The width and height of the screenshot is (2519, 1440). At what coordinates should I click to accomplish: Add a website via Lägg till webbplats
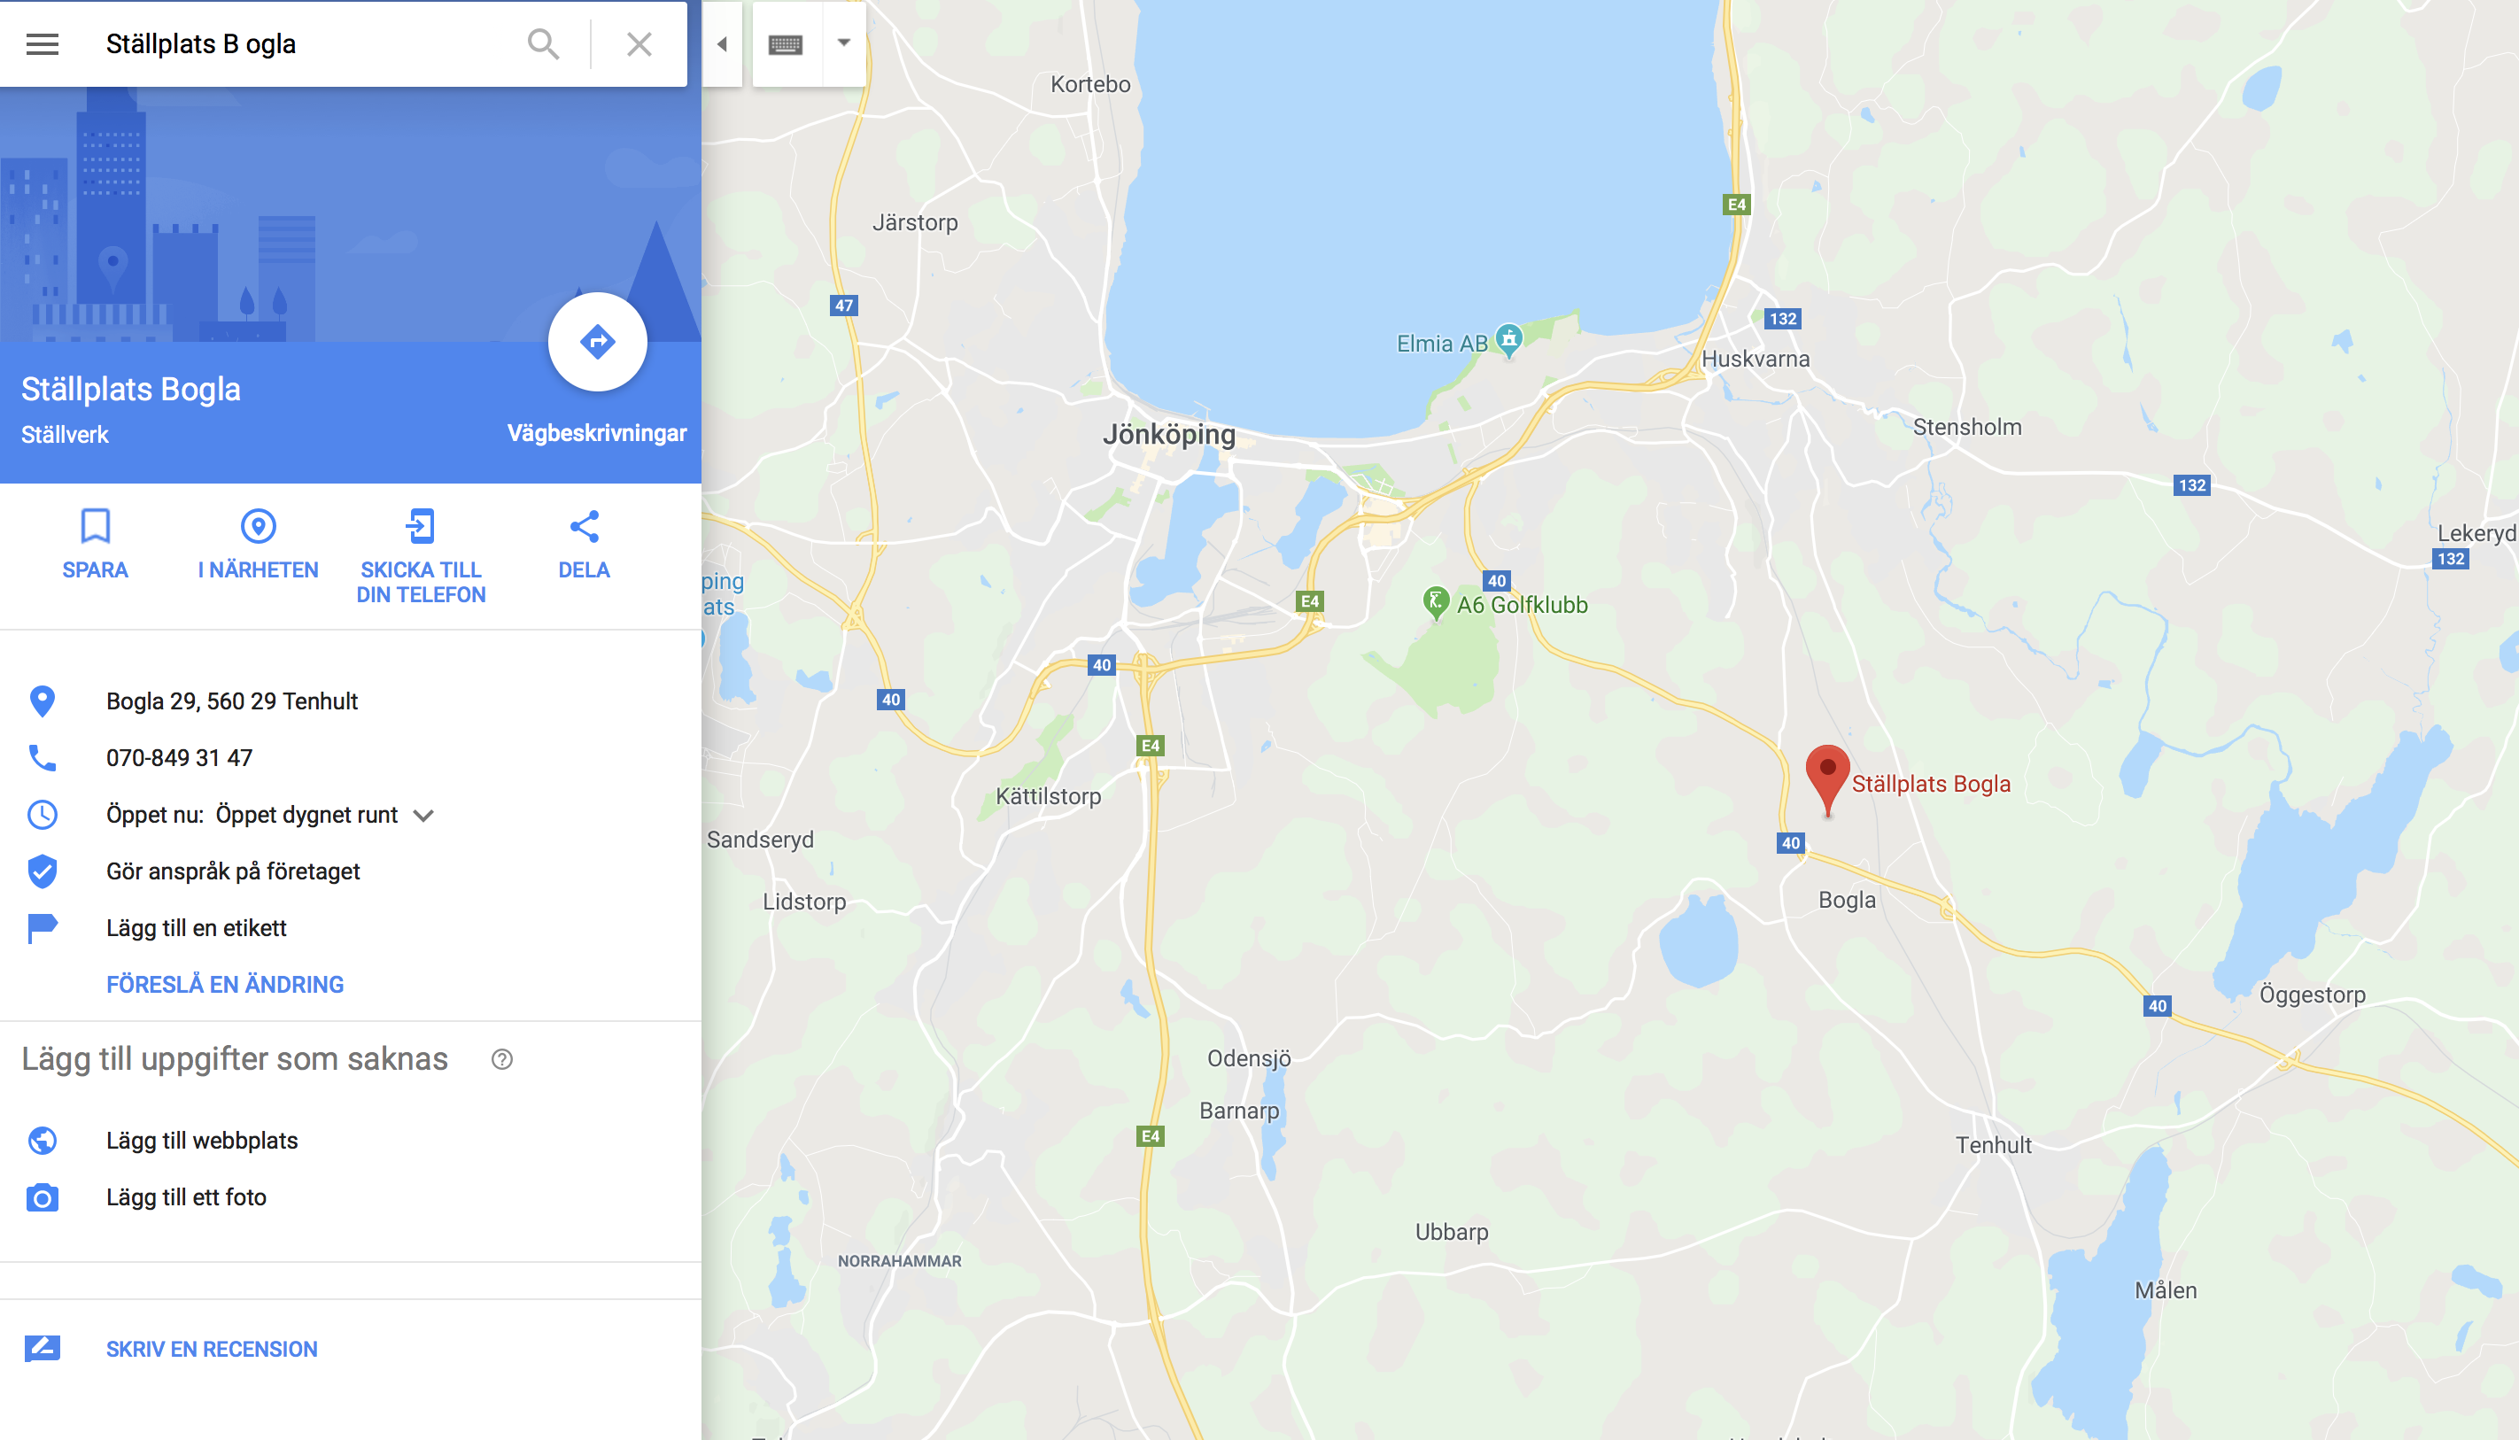tap(202, 1141)
